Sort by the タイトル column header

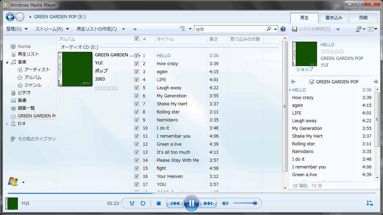181,39
